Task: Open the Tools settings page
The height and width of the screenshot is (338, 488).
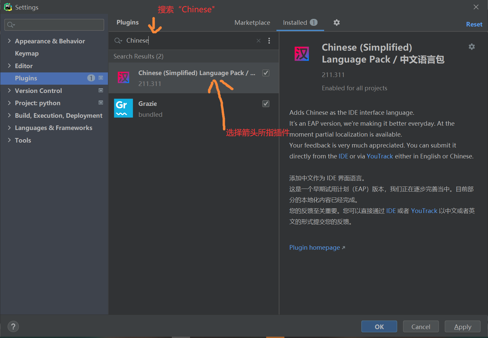Action: (23, 140)
